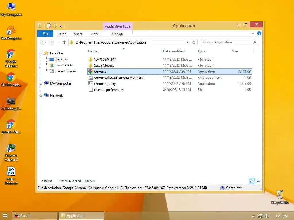The image size is (294, 220).
Task: Refresh the Application folder
Action: [194, 42]
